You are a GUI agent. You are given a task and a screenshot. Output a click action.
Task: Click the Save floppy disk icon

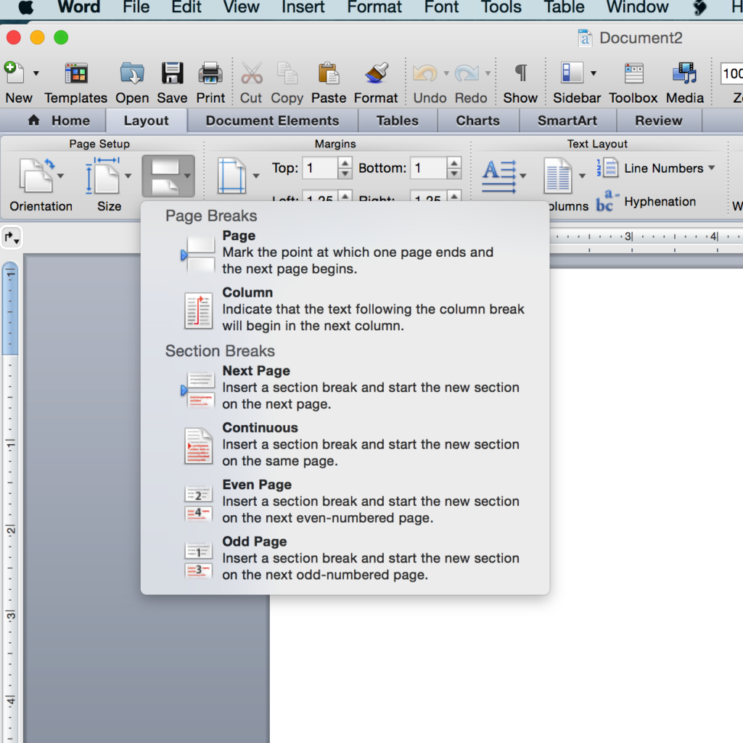(172, 74)
